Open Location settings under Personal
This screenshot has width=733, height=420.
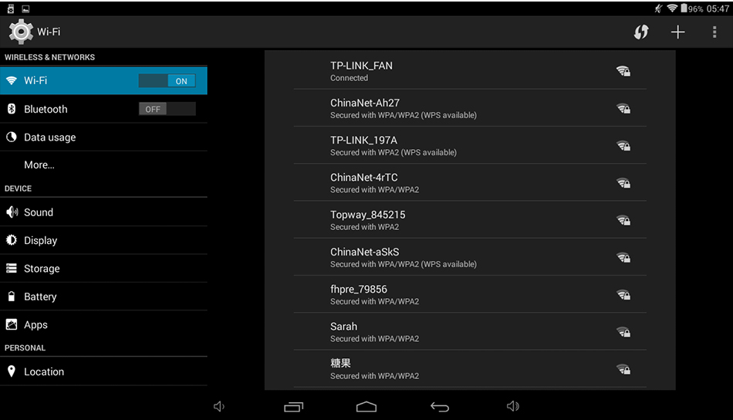click(x=44, y=371)
